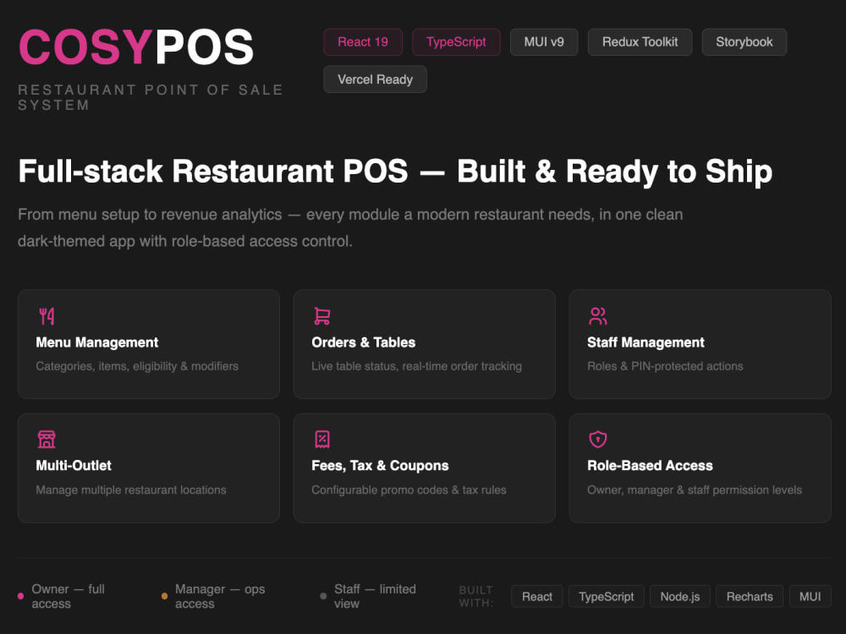Click the Node.js chip in Built With
846x634 pixels.
(680, 596)
